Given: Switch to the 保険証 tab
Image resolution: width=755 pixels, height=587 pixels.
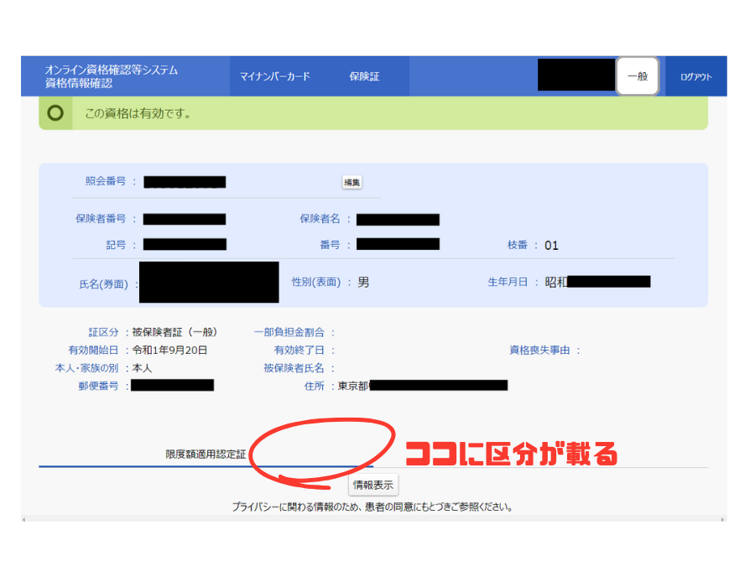Looking at the screenshot, I should pos(364,76).
